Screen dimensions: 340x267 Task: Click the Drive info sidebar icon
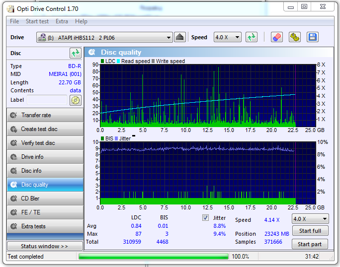13,157
